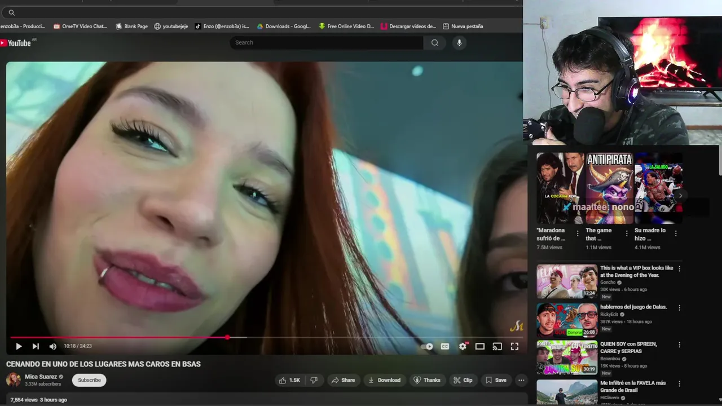Open menu for VIP box video
Image resolution: width=722 pixels, height=406 pixels.
click(x=679, y=269)
